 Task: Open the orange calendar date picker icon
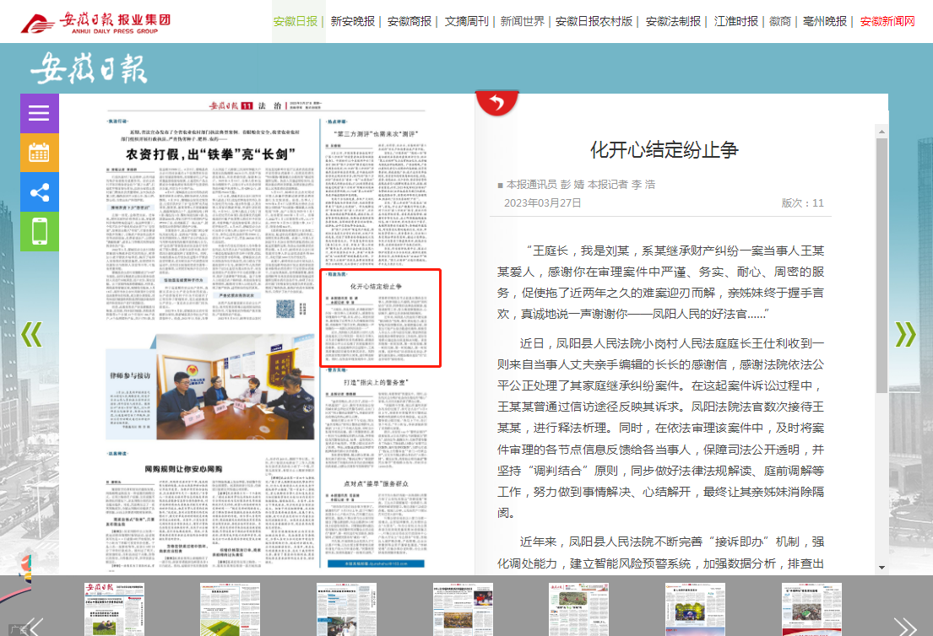(x=40, y=153)
